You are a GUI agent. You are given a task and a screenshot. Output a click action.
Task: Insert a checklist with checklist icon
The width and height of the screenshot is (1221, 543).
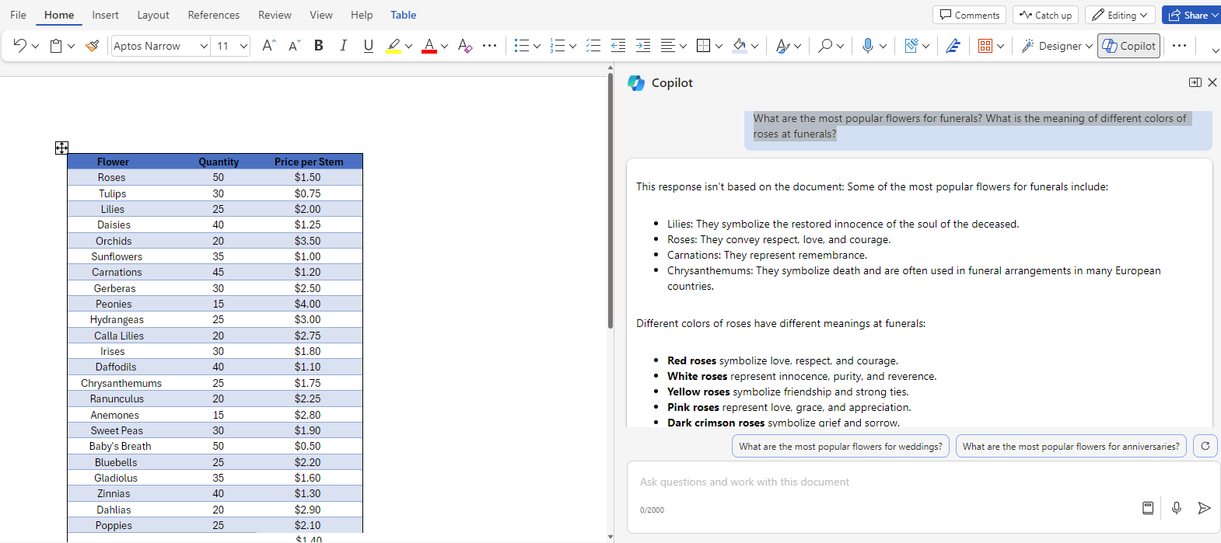593,46
